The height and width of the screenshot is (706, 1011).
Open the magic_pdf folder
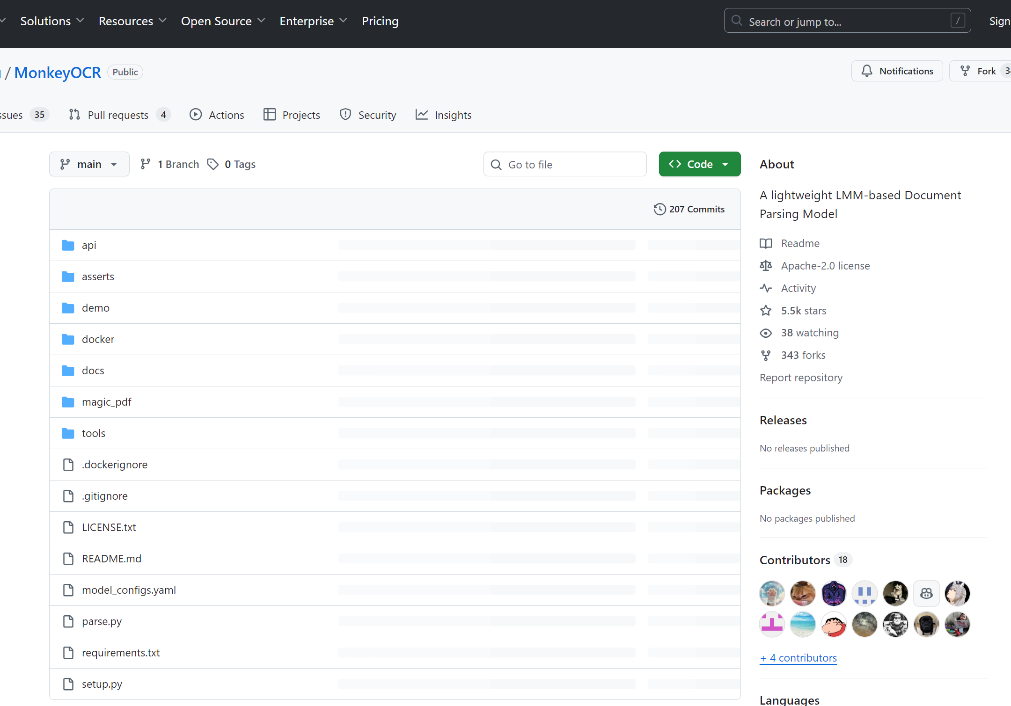[x=106, y=402]
